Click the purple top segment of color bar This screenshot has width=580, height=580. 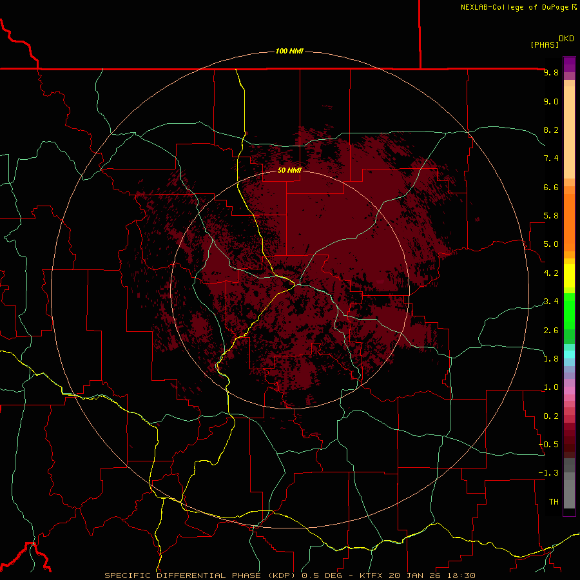tap(569, 64)
